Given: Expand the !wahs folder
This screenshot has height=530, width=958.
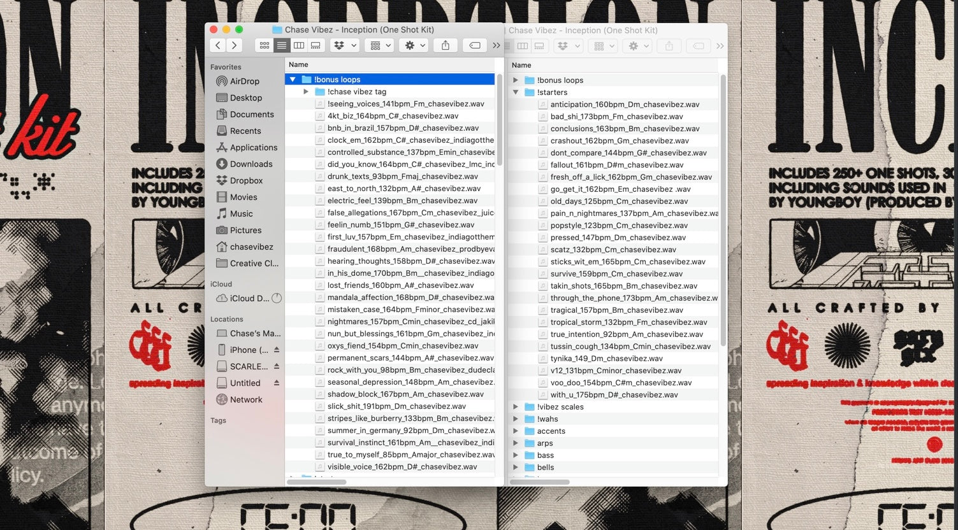Looking at the screenshot, I should (516, 419).
